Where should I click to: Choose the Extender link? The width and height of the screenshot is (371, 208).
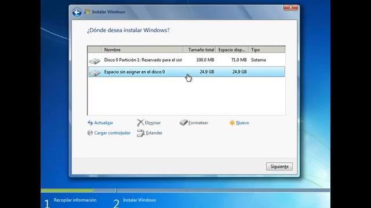[154, 133]
